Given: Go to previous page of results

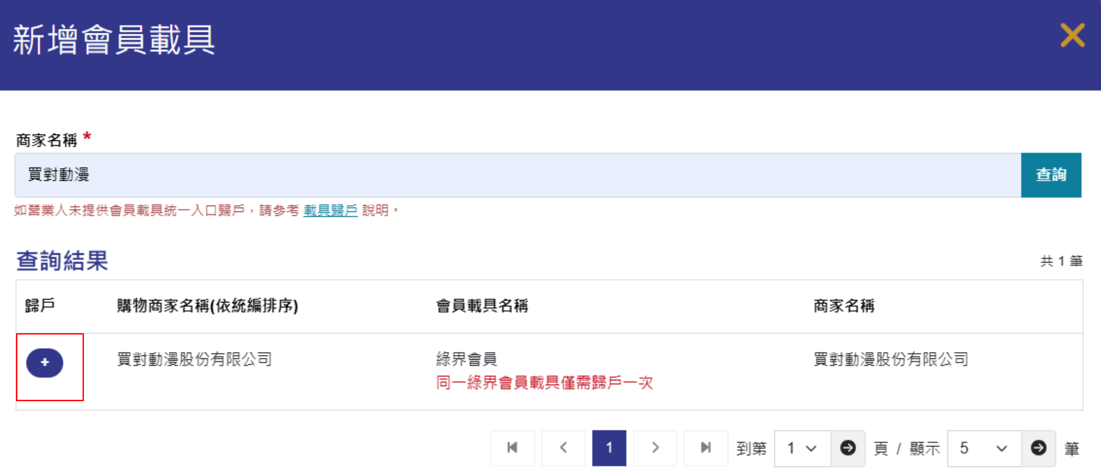Looking at the screenshot, I should (563, 448).
